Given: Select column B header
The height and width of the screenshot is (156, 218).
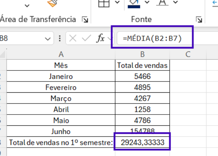Looking at the screenshot, I should [142, 54].
